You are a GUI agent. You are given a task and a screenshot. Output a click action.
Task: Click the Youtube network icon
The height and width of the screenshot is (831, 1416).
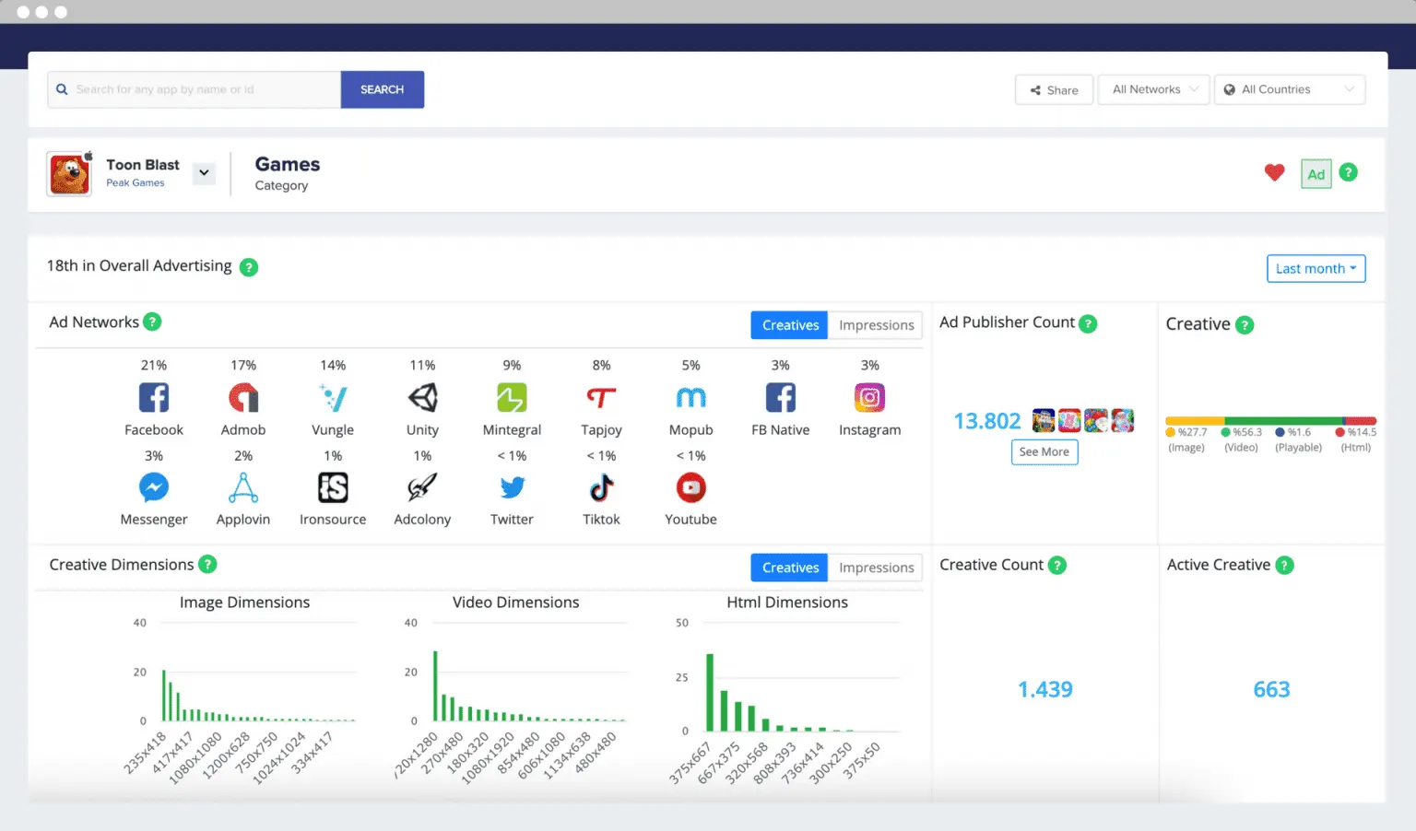690,487
